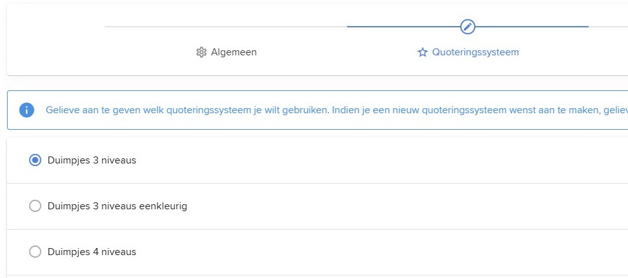Select the Duimpjes 3 niveaus radio button
628x278 pixels.
tap(35, 160)
